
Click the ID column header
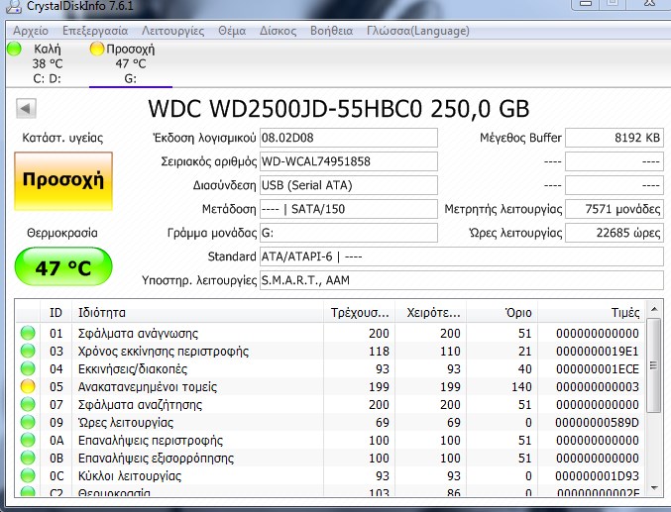(x=56, y=313)
